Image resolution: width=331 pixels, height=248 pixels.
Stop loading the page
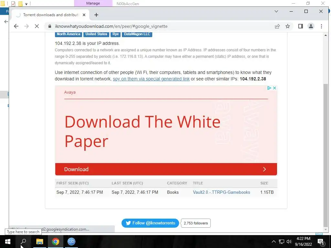click(37, 26)
